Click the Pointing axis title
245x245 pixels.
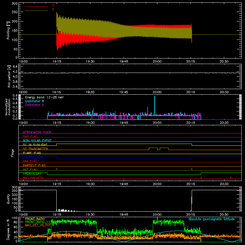(8, 30)
